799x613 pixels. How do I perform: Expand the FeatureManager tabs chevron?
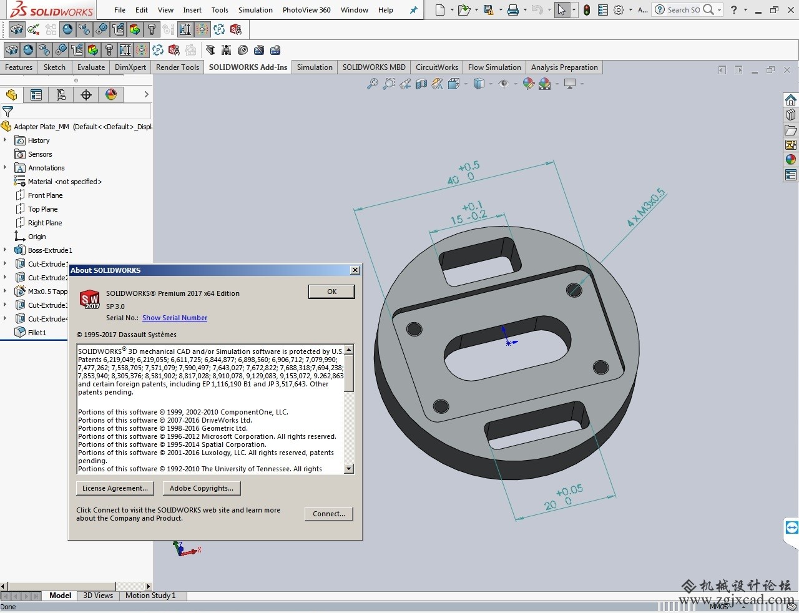(146, 95)
